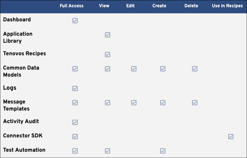Disable Create permission for Test Automation
Viewport: 247px width, 158px height.
point(162,151)
